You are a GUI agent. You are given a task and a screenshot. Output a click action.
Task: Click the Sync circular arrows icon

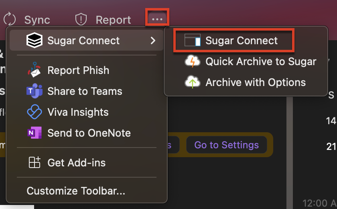pyautogui.click(x=9, y=19)
